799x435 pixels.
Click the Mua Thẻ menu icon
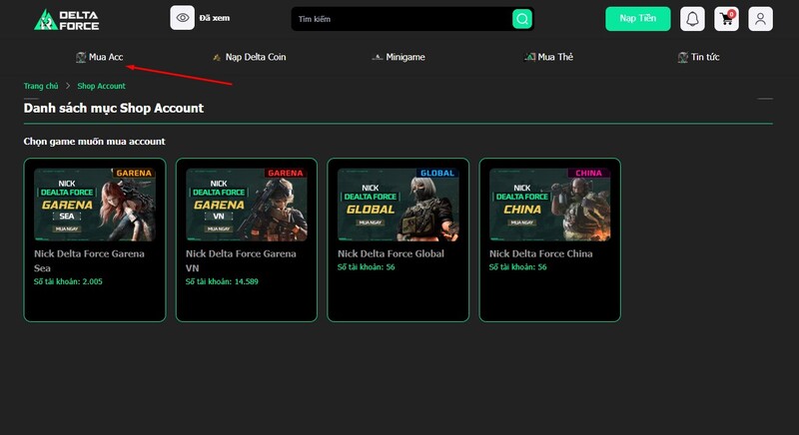coord(530,57)
